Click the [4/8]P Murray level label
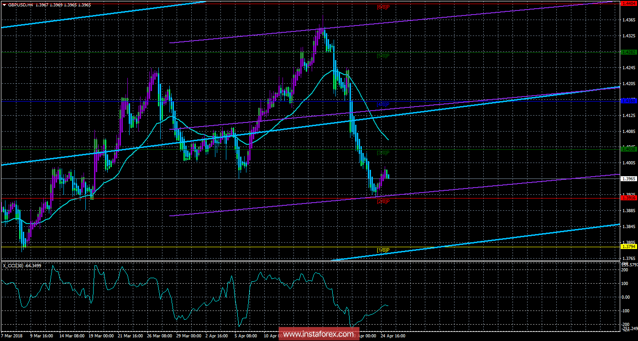Image resolution: width=638 pixels, height=341 pixels. pos(383,104)
